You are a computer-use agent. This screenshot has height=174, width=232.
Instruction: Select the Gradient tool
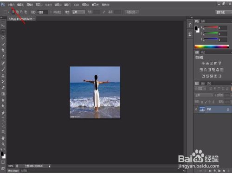tap(3, 94)
